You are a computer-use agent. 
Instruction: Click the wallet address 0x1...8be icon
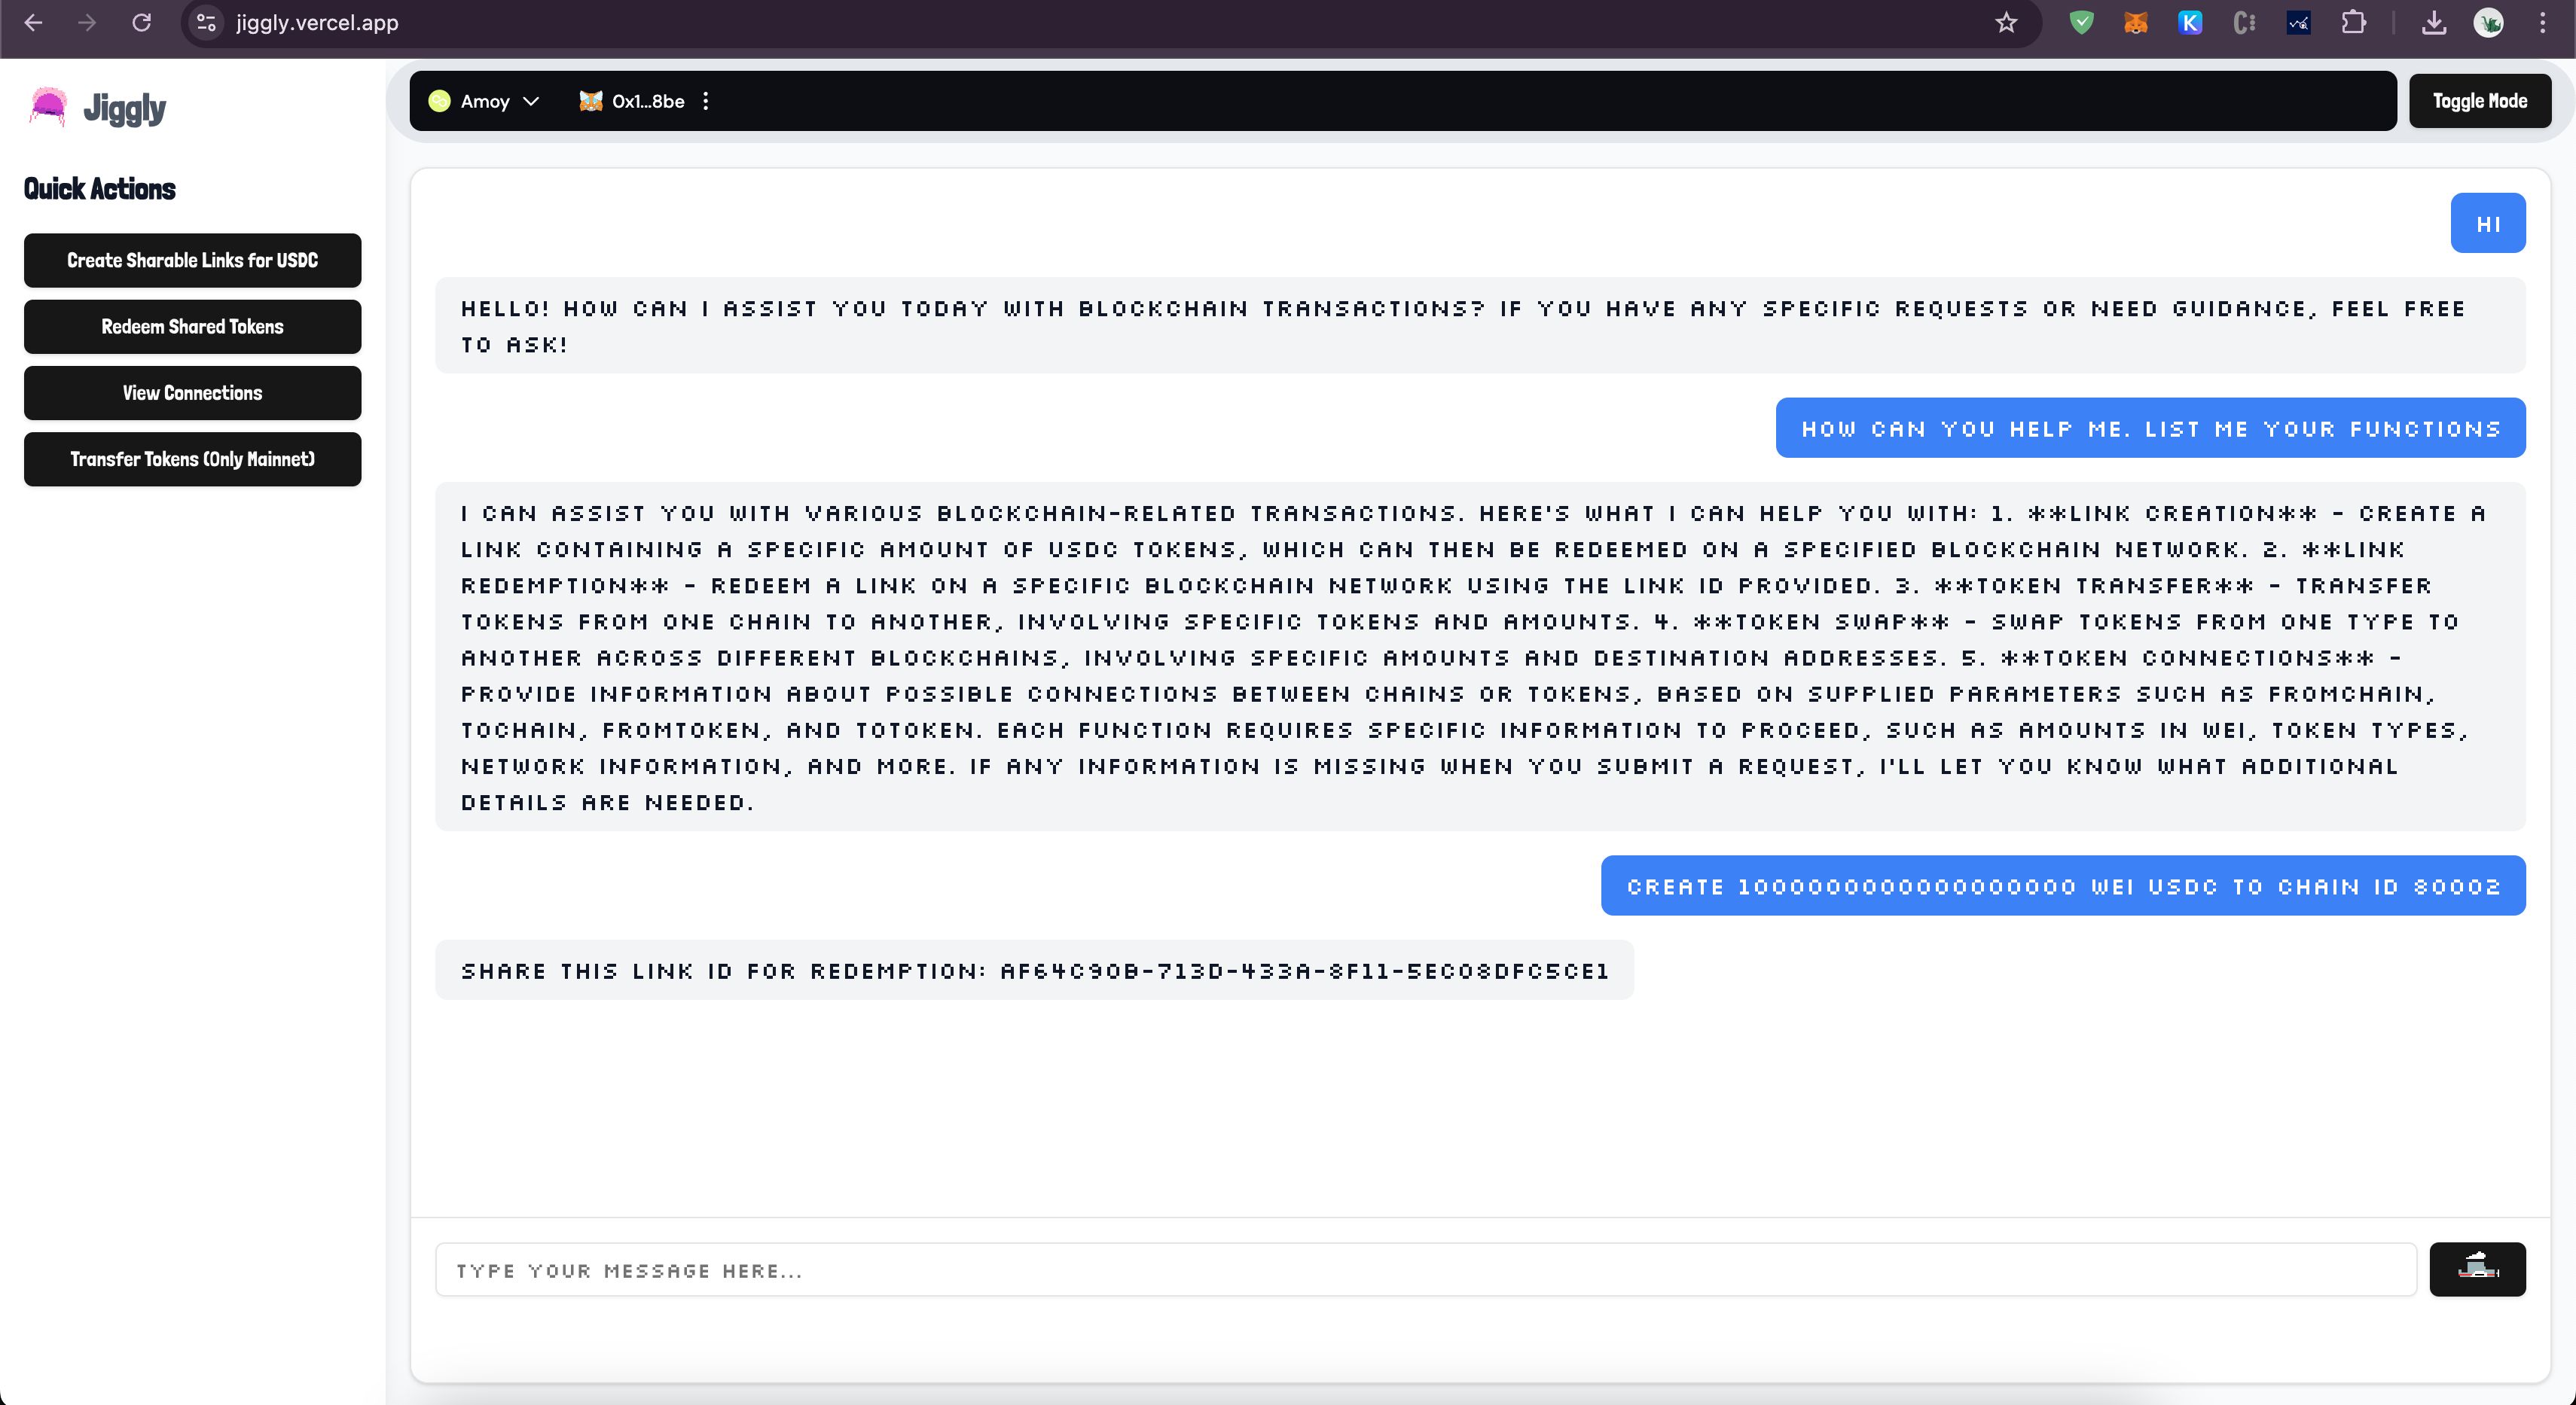(x=590, y=100)
